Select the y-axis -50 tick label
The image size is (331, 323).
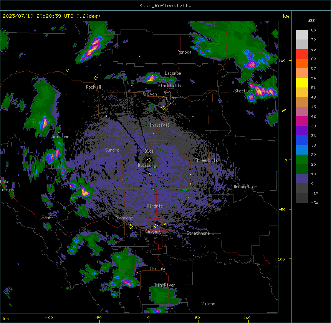click(281, 209)
